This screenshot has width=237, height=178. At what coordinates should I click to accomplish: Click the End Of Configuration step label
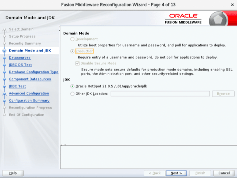[x=26, y=115]
